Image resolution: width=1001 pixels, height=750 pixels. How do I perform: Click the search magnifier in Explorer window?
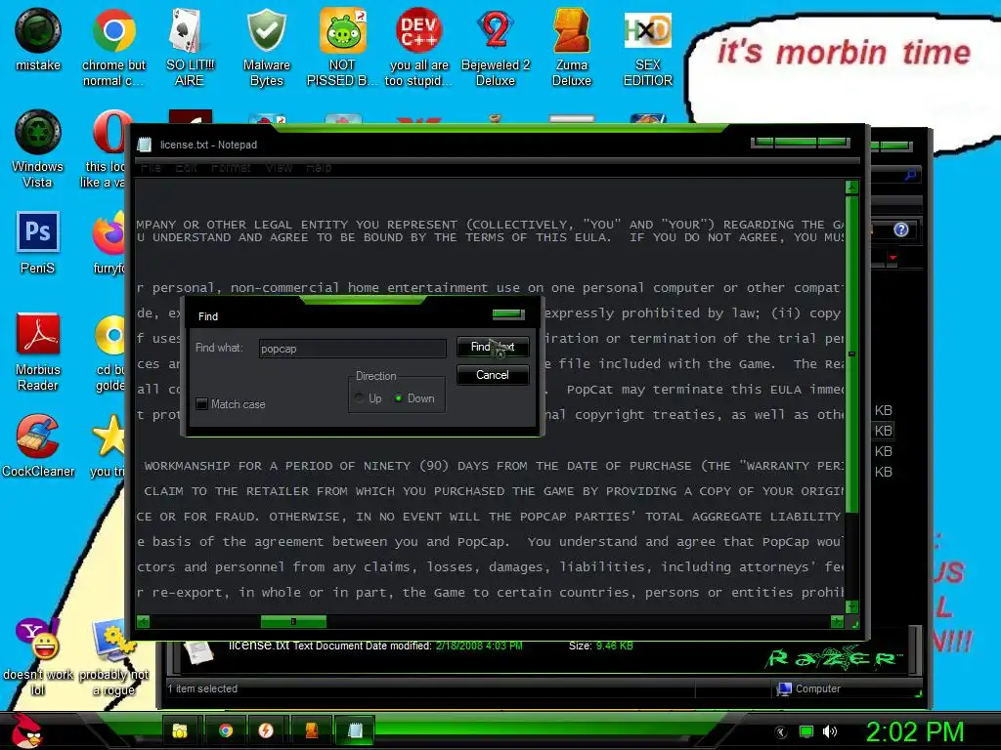[x=910, y=174]
